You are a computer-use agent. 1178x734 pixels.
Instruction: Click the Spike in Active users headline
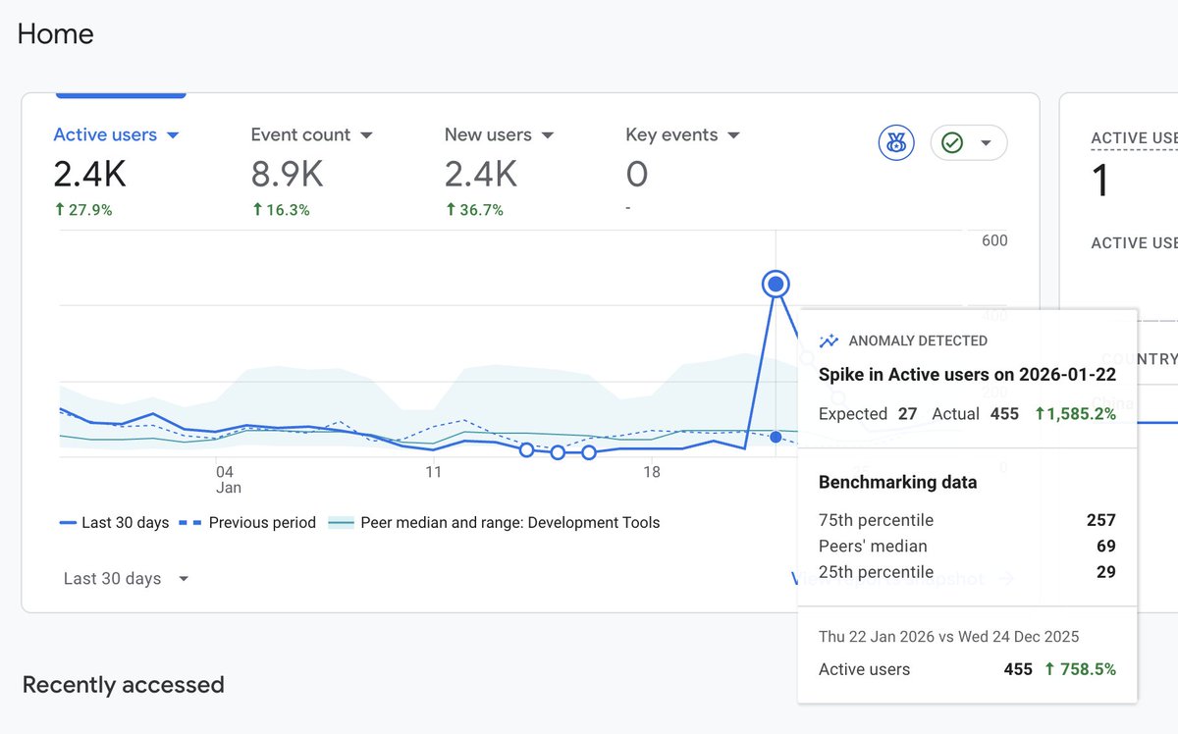click(967, 375)
